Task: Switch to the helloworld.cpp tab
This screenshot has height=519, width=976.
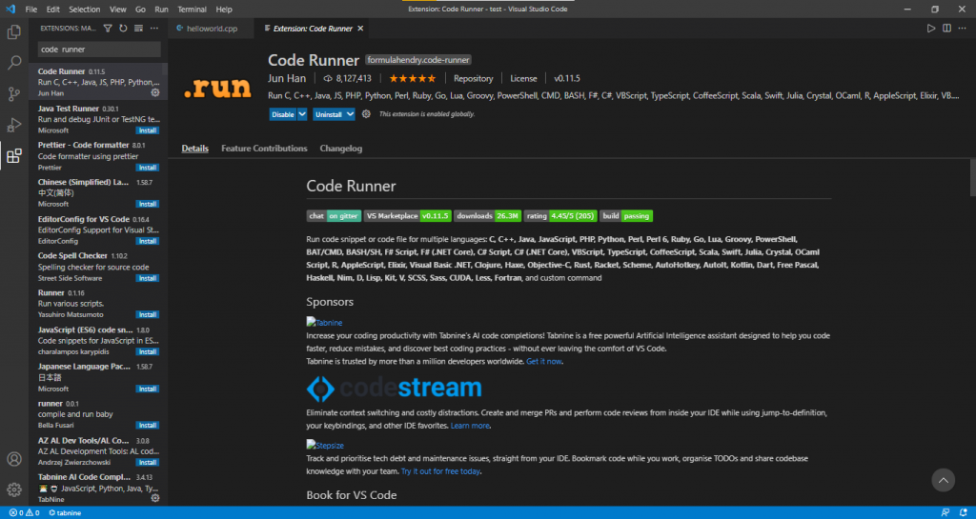Action: 211,29
